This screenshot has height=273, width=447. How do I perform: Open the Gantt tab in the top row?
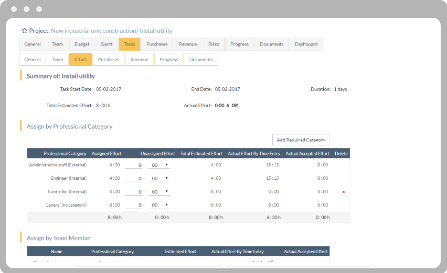click(x=107, y=44)
